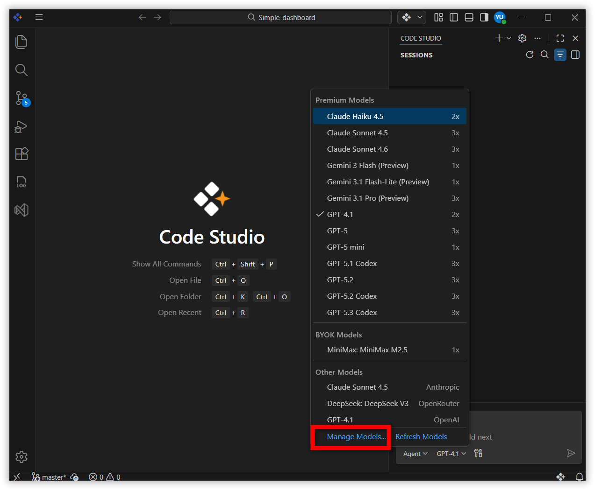Expand the Code Studio chevron in title bar
595x490 pixels.
[x=420, y=17]
